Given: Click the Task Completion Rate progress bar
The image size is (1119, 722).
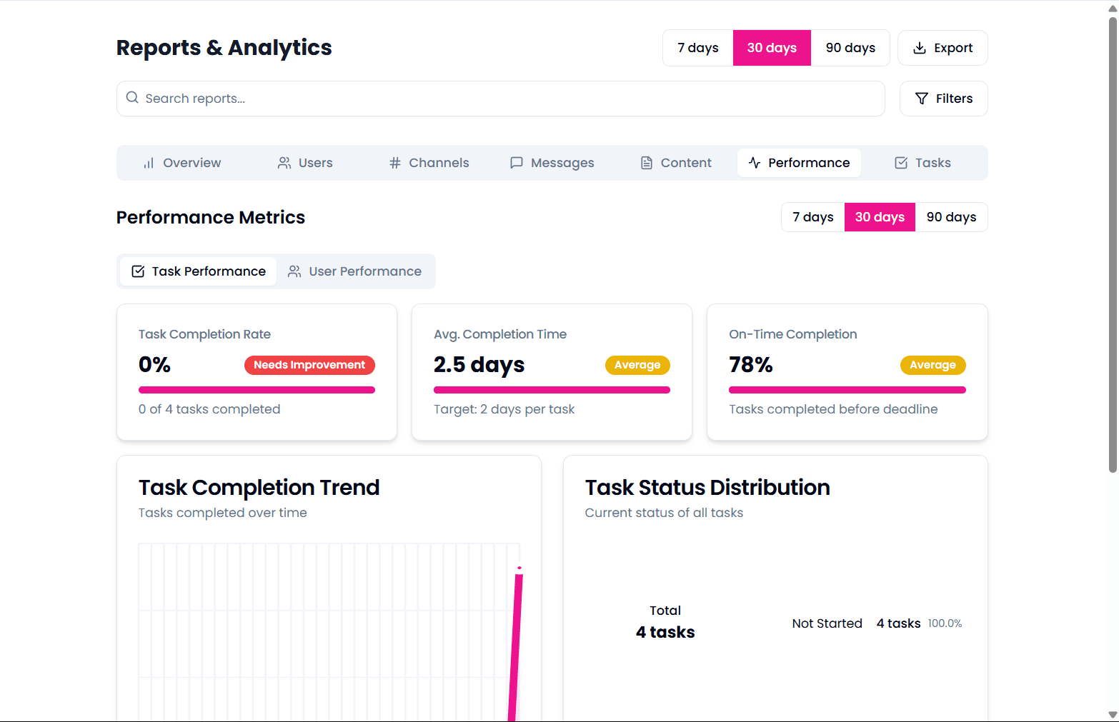Looking at the screenshot, I should click(x=257, y=390).
